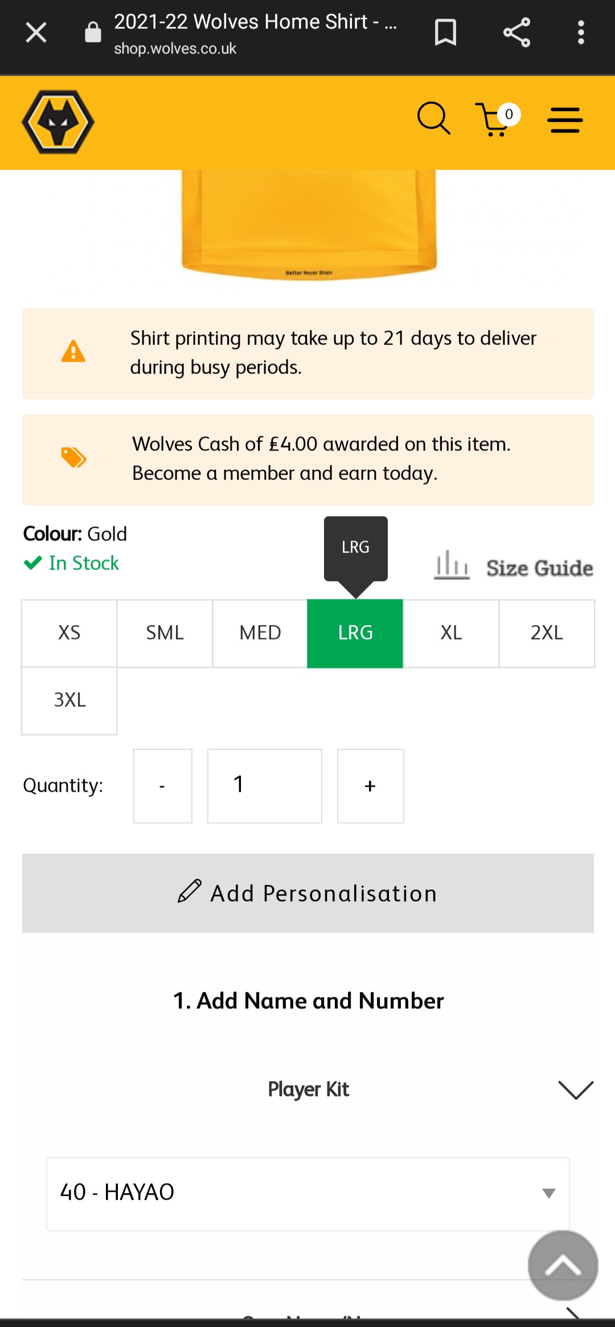This screenshot has height=1327, width=615.
Task: Open the 40 - HAYAO player dropdown
Action: click(308, 1194)
